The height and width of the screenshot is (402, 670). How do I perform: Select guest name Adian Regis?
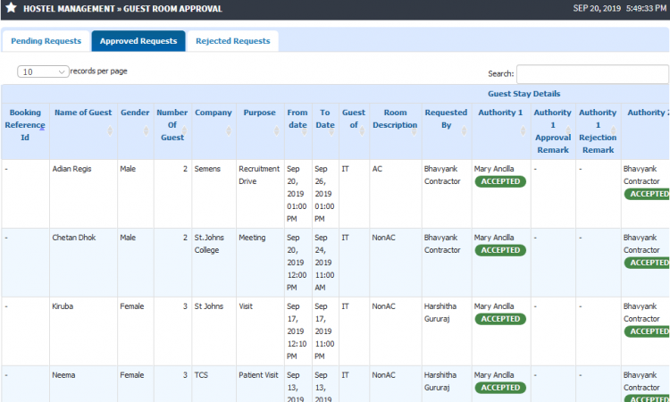point(71,169)
